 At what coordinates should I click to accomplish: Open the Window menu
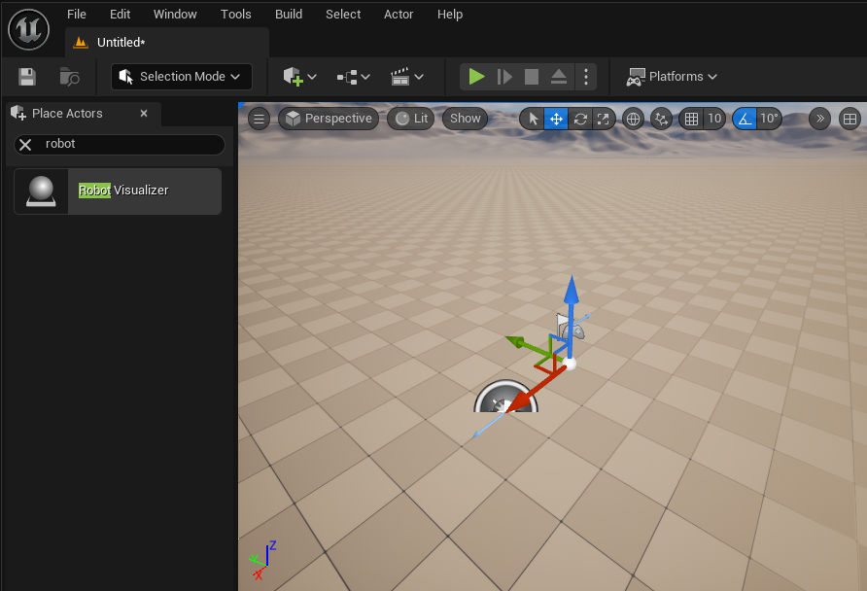click(175, 15)
